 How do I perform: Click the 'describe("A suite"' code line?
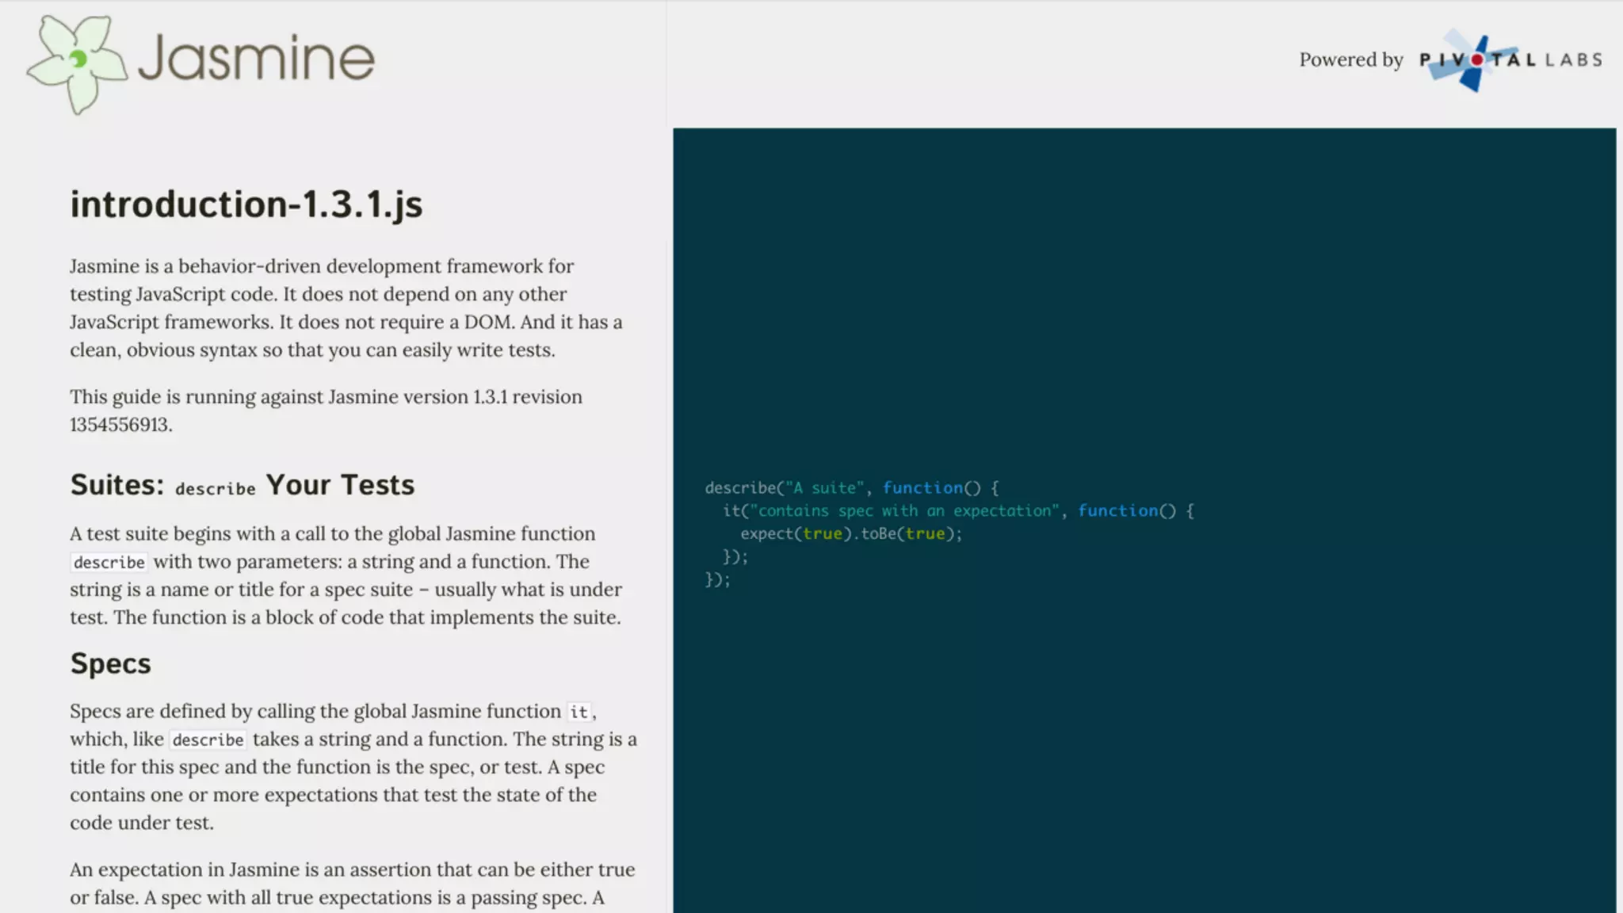pos(851,488)
